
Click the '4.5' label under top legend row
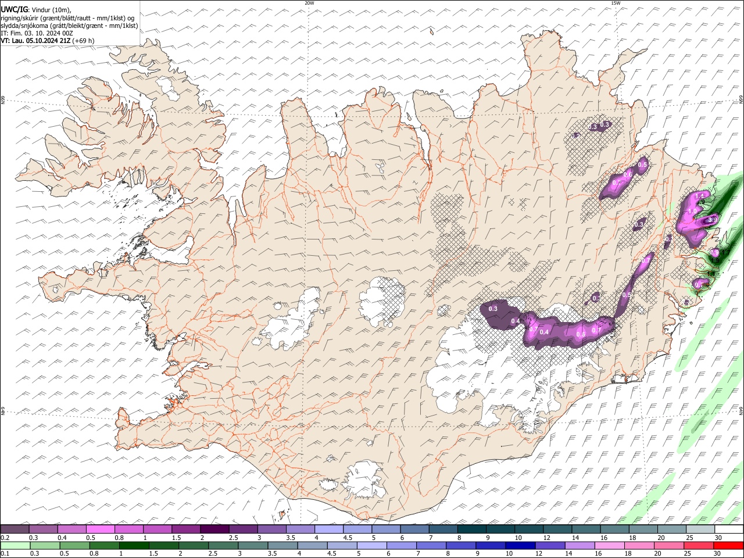348,538
